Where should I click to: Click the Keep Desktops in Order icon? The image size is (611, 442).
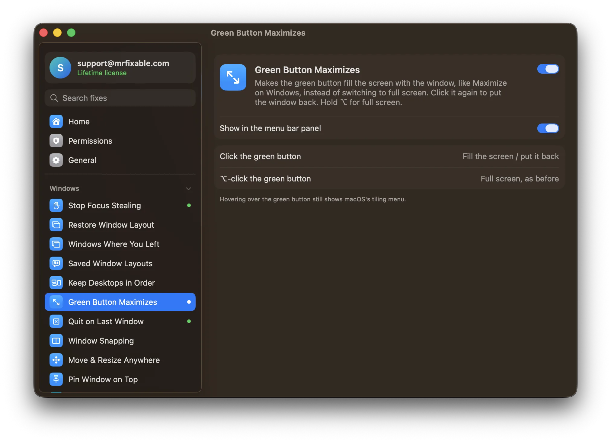[x=56, y=283]
